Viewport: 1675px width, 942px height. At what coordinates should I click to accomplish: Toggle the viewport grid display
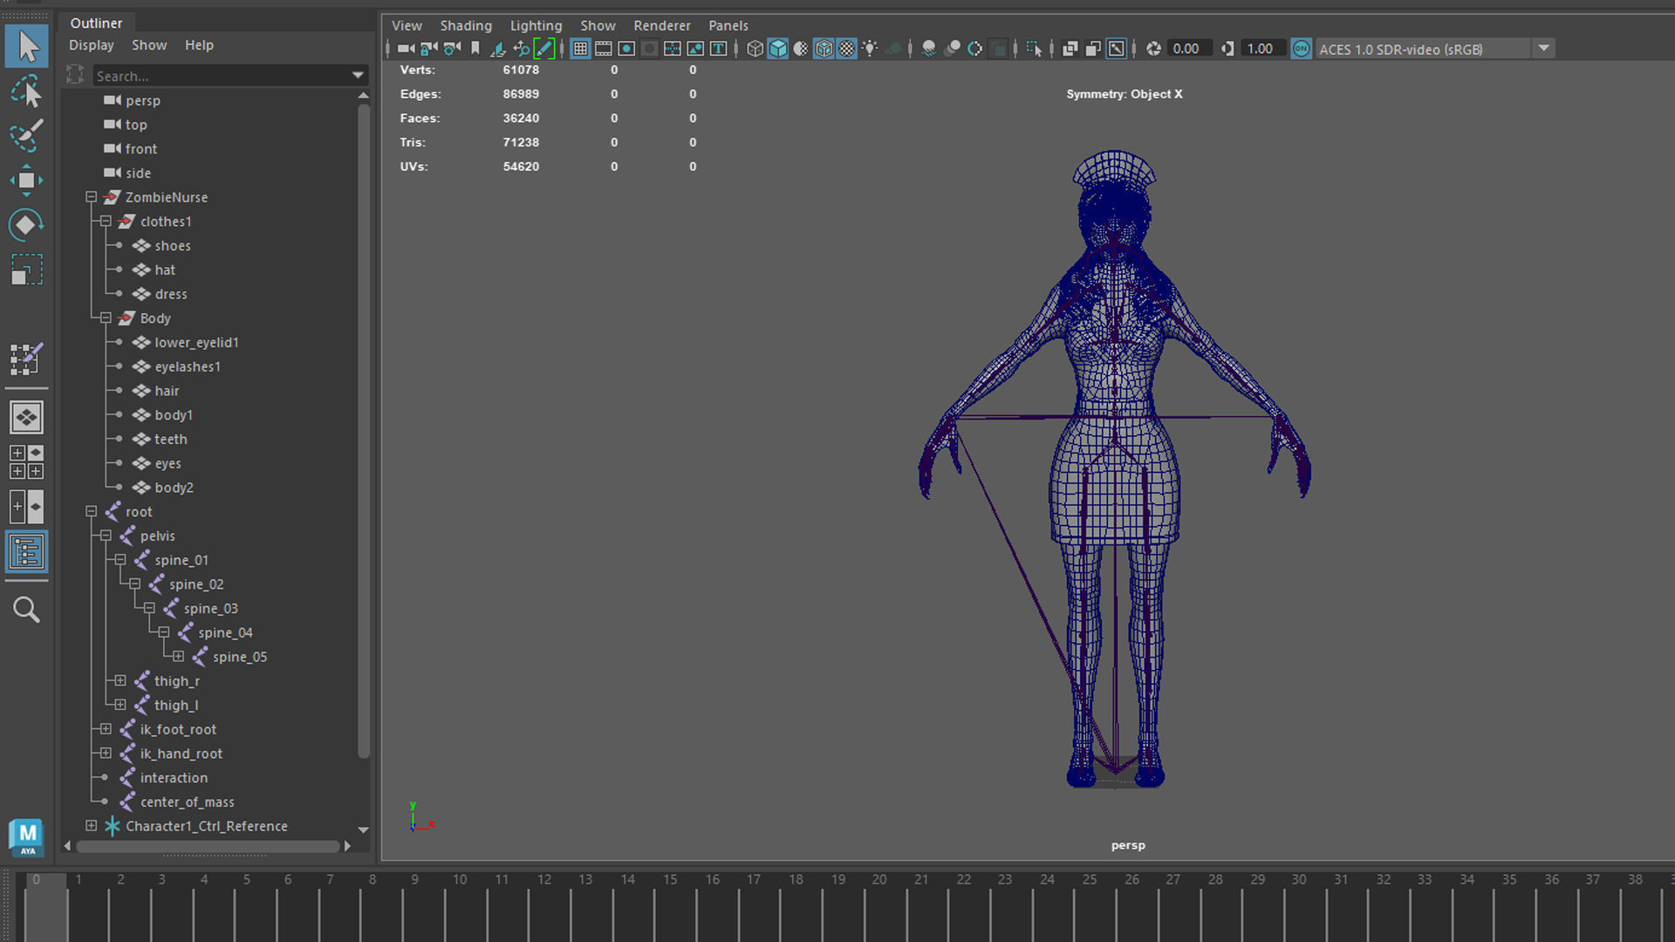coord(580,49)
